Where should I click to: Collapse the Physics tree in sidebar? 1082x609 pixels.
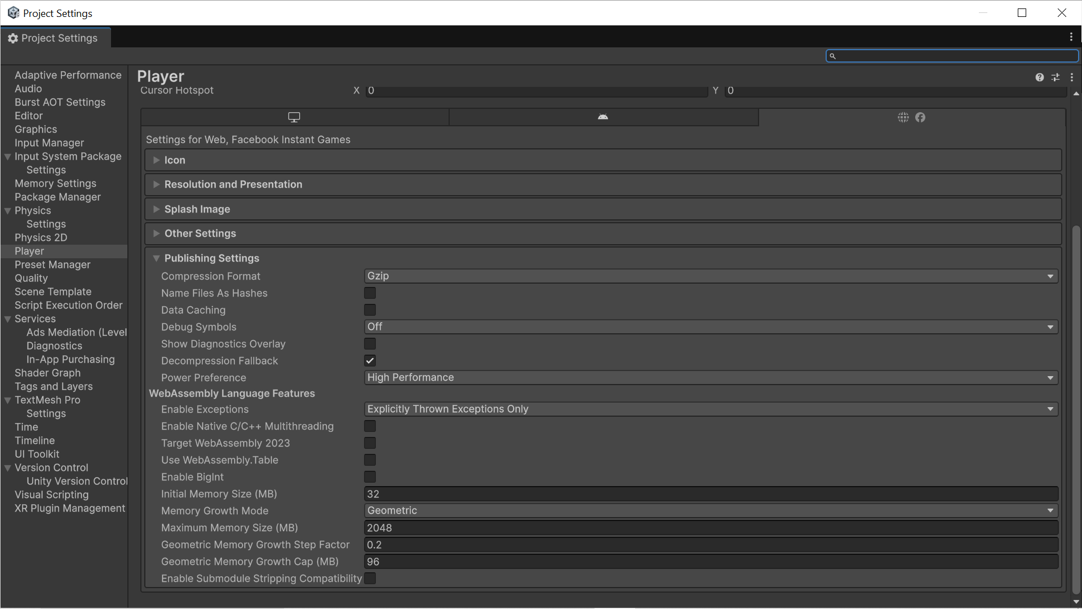pyautogui.click(x=8, y=211)
